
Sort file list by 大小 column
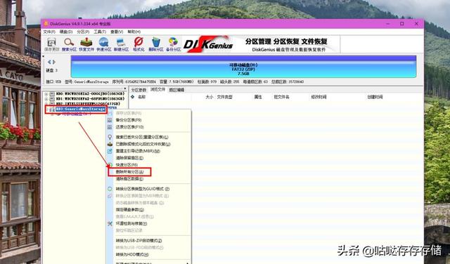[210, 97]
